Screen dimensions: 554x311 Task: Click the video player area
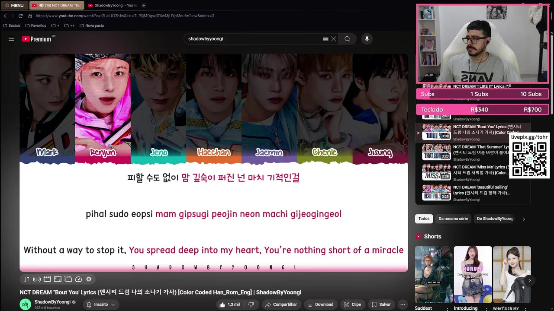[214, 163]
